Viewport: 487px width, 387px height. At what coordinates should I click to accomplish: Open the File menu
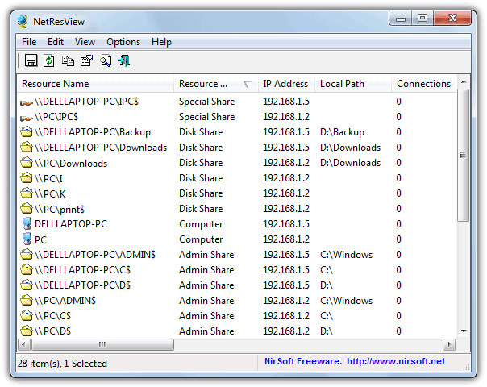tap(29, 42)
